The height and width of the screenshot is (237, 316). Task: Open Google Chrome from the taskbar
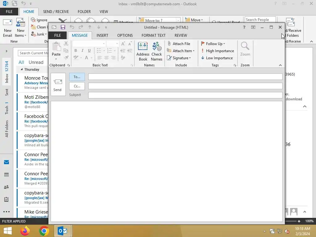click(x=44, y=231)
